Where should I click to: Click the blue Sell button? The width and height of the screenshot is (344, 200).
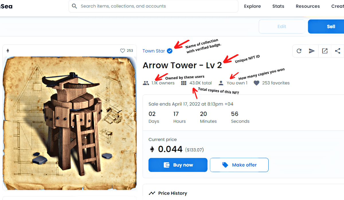tap(326, 27)
